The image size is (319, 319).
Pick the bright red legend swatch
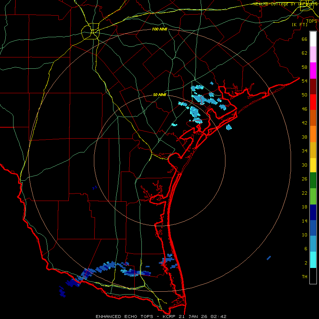pos(313,102)
